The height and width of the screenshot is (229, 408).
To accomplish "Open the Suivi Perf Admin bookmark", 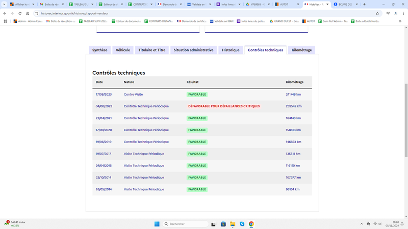I will (333, 21).
